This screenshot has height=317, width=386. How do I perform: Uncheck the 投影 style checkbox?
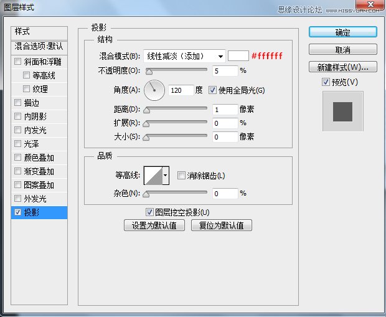[17, 212]
